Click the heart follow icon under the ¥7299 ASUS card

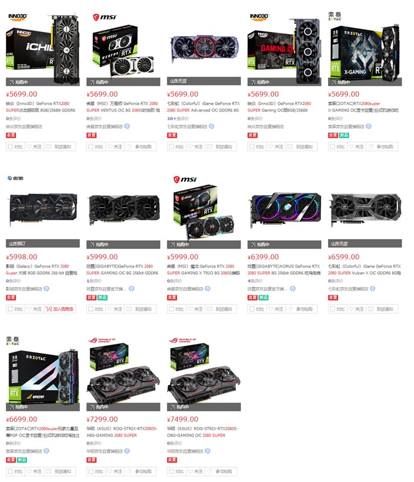[x=110, y=471]
